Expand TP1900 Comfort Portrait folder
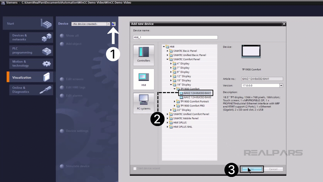 175,101
